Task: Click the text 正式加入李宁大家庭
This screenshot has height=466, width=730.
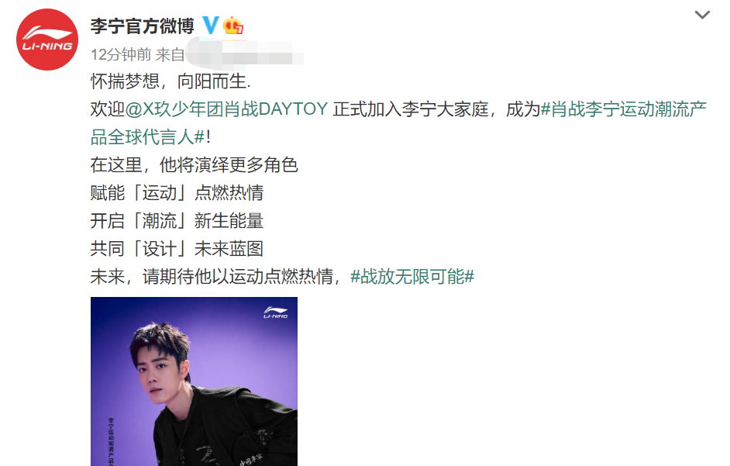Action: click(411, 109)
